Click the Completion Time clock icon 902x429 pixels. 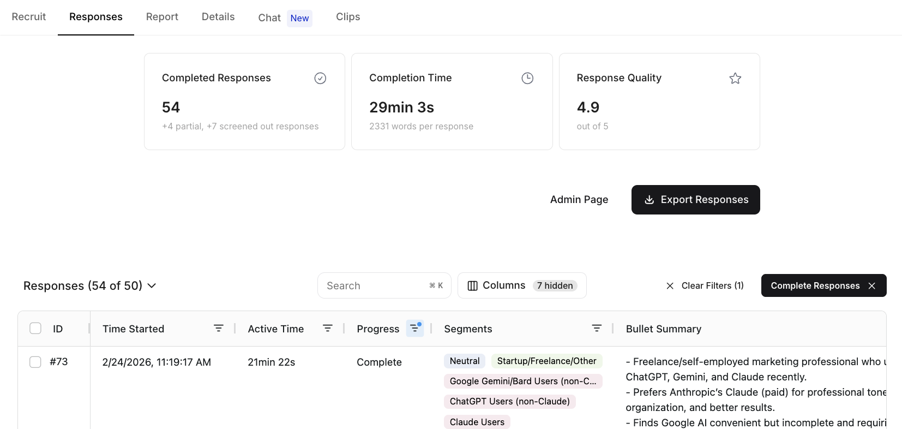tap(527, 79)
